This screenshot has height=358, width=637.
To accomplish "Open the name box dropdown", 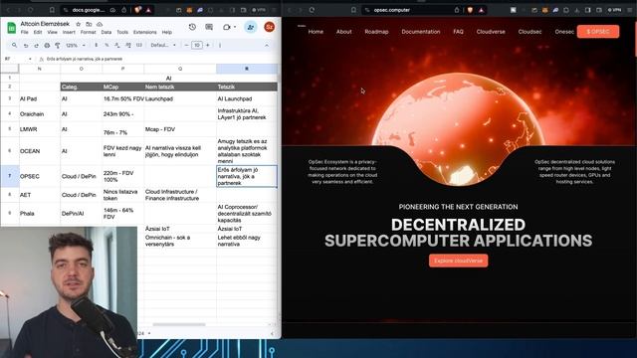I will (30, 59).
